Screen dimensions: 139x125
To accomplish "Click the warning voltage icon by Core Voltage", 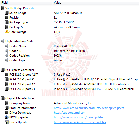I will click(x=7, y=32).
